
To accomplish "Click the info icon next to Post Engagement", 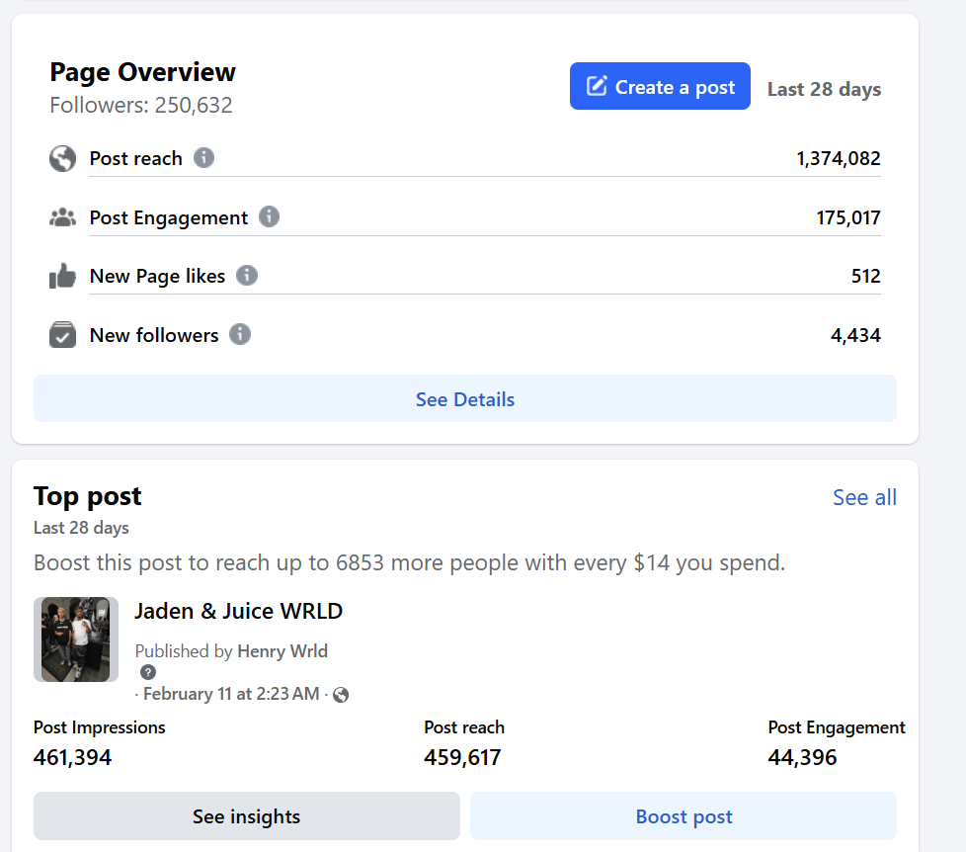I will pos(269,217).
